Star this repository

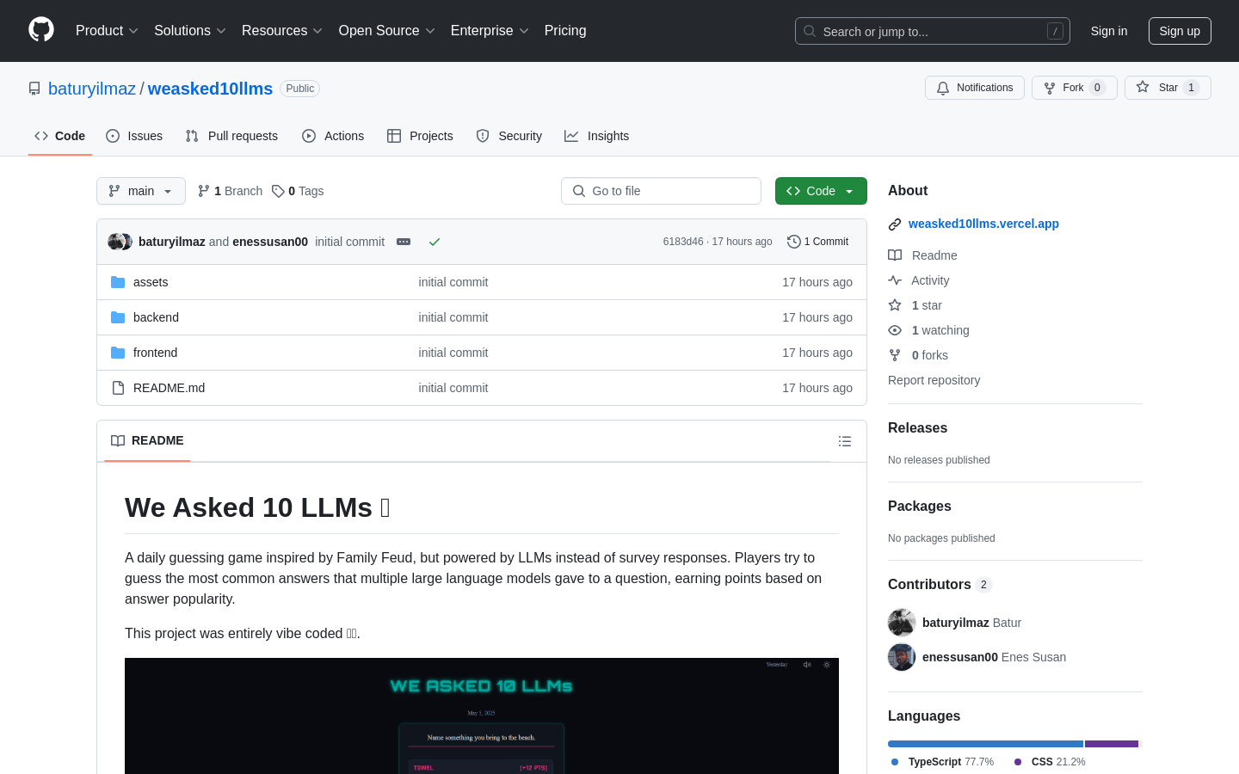[x=1168, y=88]
